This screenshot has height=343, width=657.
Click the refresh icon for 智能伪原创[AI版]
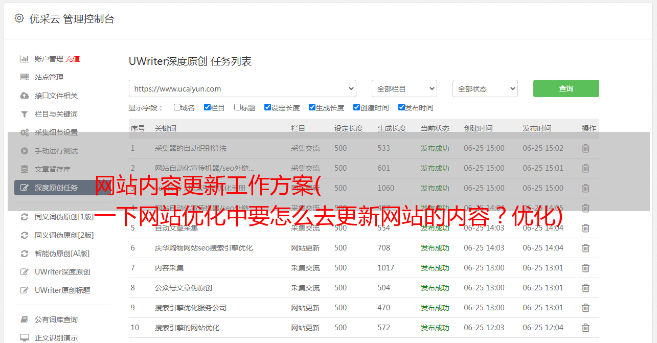point(24,254)
